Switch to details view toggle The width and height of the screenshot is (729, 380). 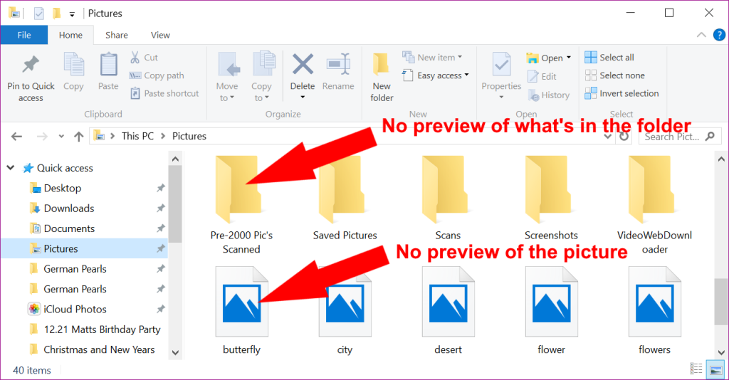pos(696,369)
